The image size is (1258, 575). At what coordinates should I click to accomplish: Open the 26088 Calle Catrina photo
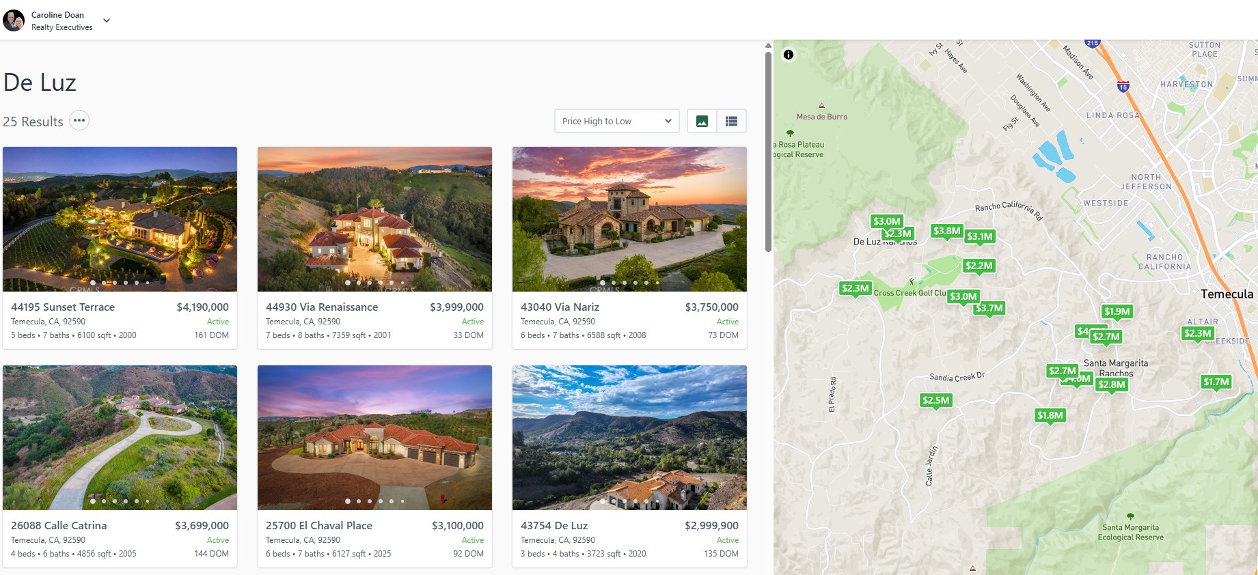click(x=120, y=437)
